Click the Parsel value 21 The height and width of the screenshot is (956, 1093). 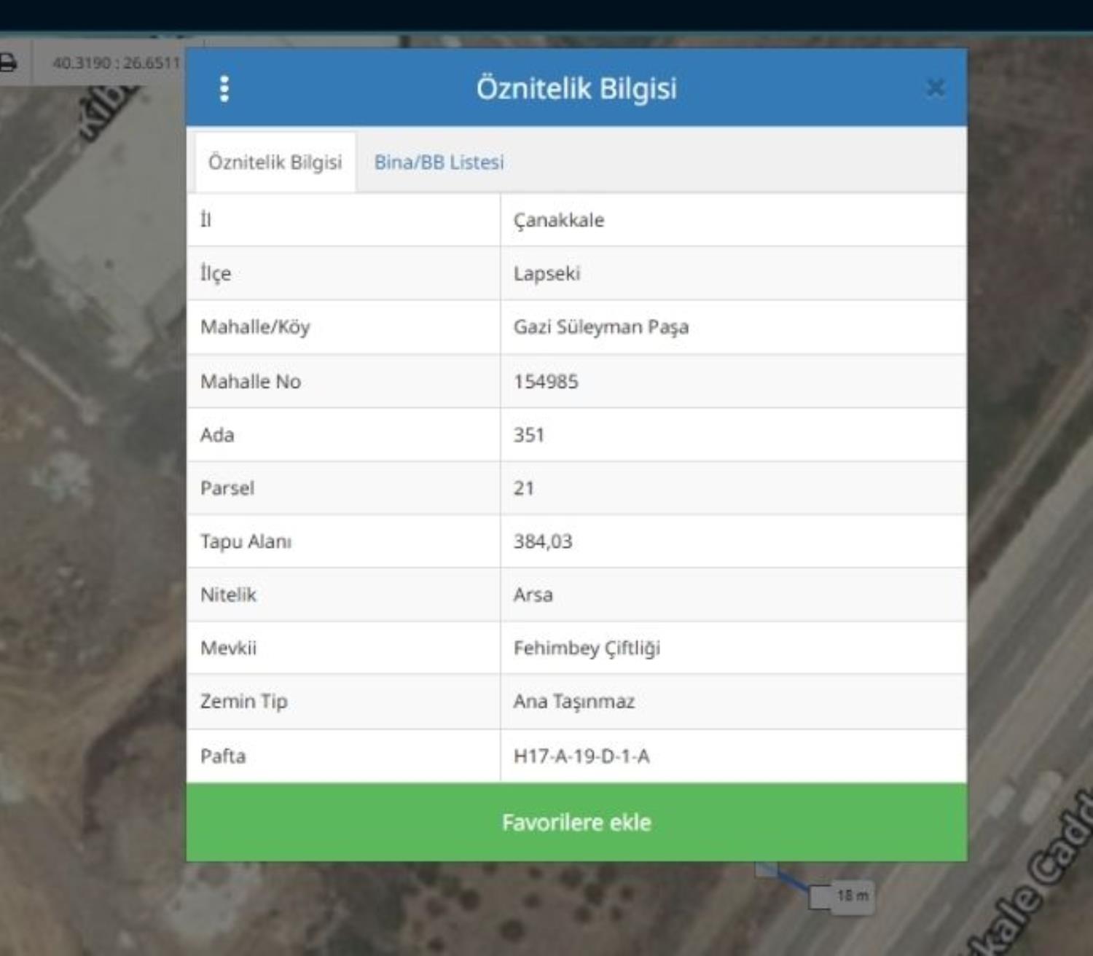524,488
